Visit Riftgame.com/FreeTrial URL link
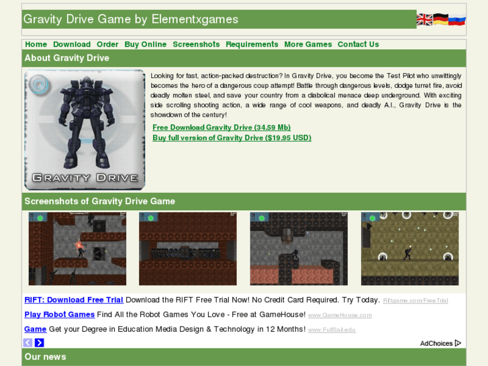 coord(416,301)
